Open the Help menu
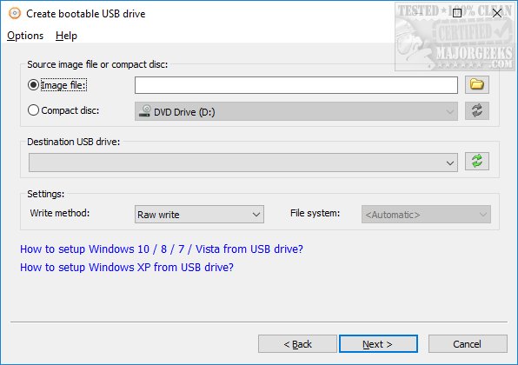This screenshot has width=518, height=365. pyautogui.click(x=66, y=36)
